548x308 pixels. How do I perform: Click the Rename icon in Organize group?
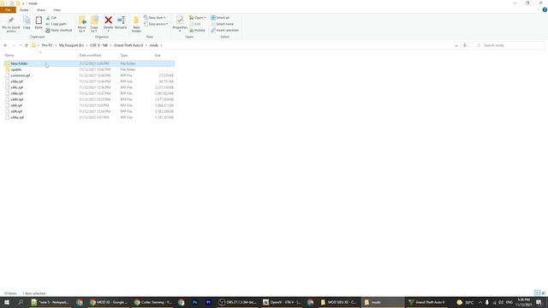click(x=121, y=21)
